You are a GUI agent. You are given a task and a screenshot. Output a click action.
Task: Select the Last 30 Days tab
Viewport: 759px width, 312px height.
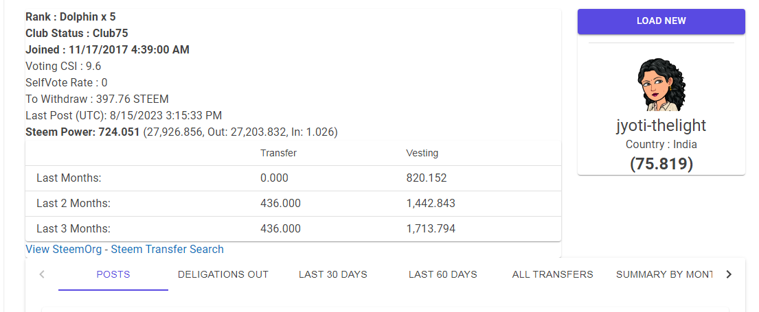(x=333, y=274)
